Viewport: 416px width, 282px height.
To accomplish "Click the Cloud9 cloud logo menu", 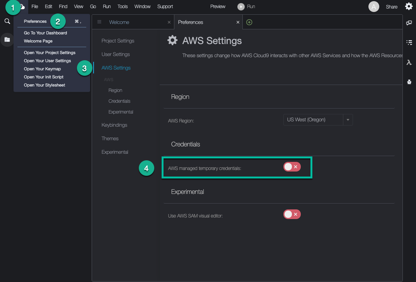I will pos(22,7).
